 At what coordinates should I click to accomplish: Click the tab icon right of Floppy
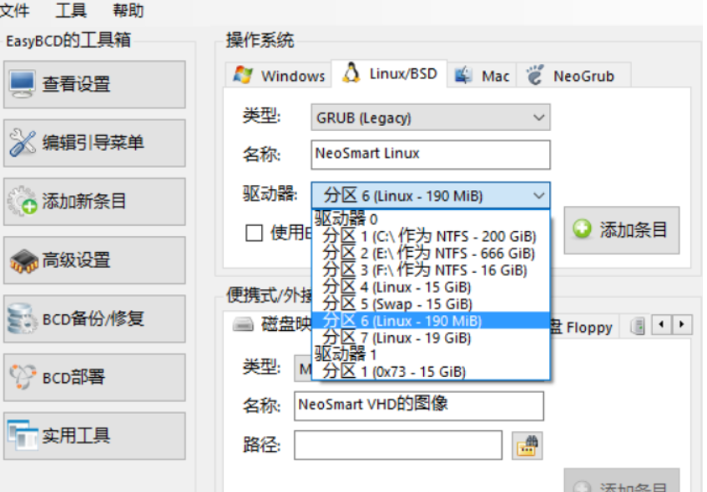click(x=638, y=326)
